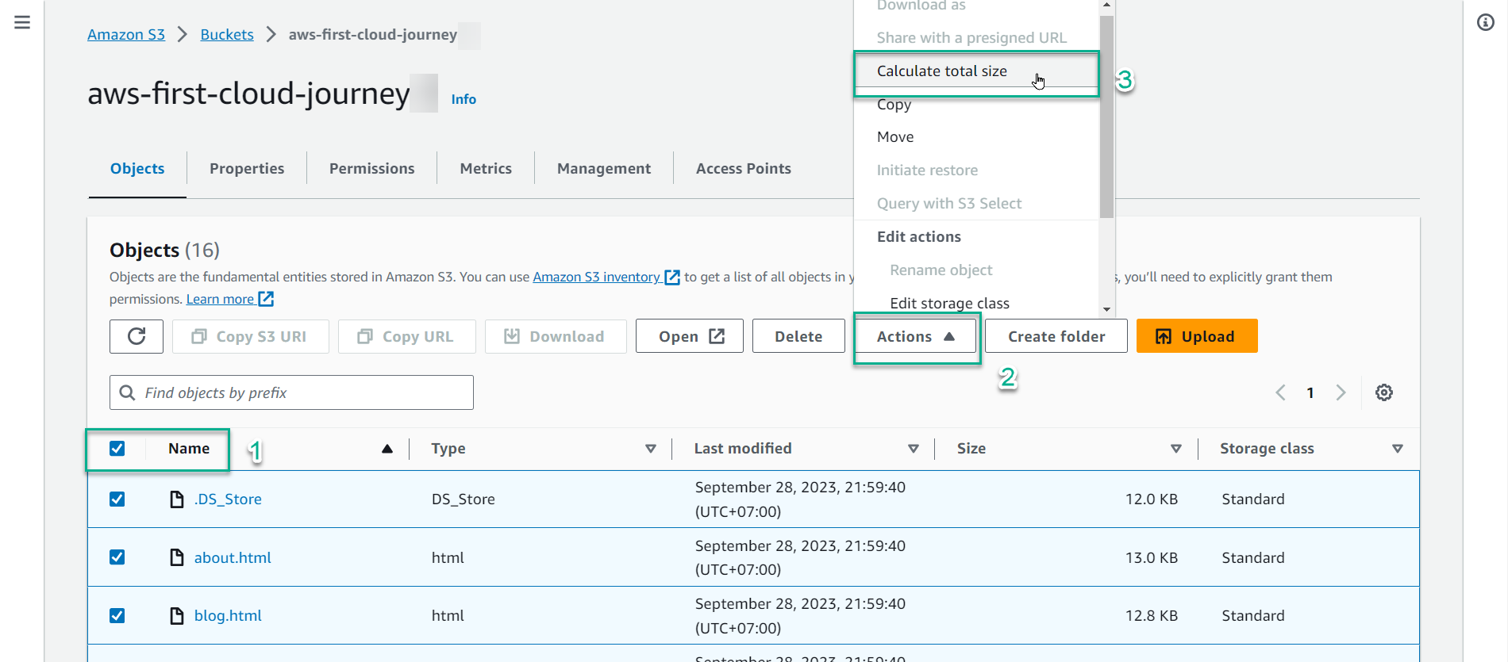The width and height of the screenshot is (1508, 662).
Task: Uncheck the blog.html row checkbox
Action: point(117,615)
